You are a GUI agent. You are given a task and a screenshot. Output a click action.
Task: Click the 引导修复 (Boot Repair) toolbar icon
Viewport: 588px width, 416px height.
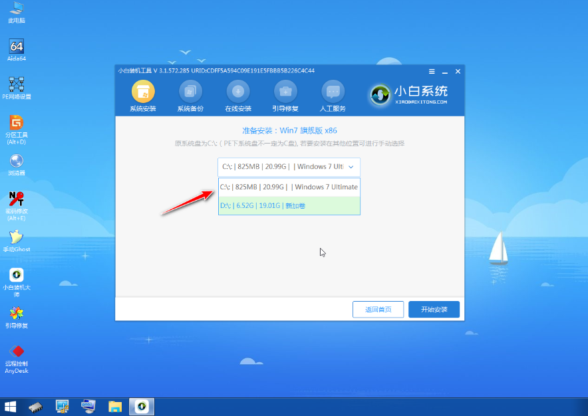coord(285,93)
